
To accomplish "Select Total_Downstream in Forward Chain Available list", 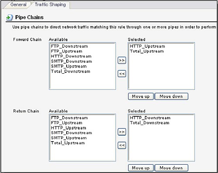I will tap(71, 71).
